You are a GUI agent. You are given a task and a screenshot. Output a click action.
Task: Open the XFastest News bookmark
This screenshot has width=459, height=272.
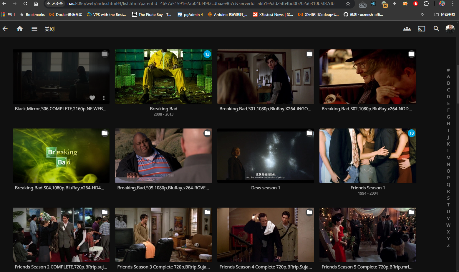(273, 14)
